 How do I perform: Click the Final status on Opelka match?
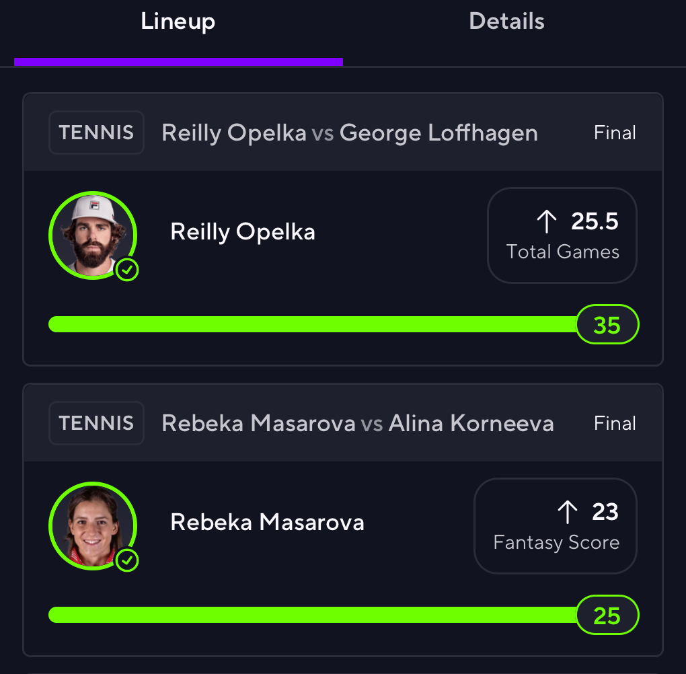pyautogui.click(x=615, y=133)
